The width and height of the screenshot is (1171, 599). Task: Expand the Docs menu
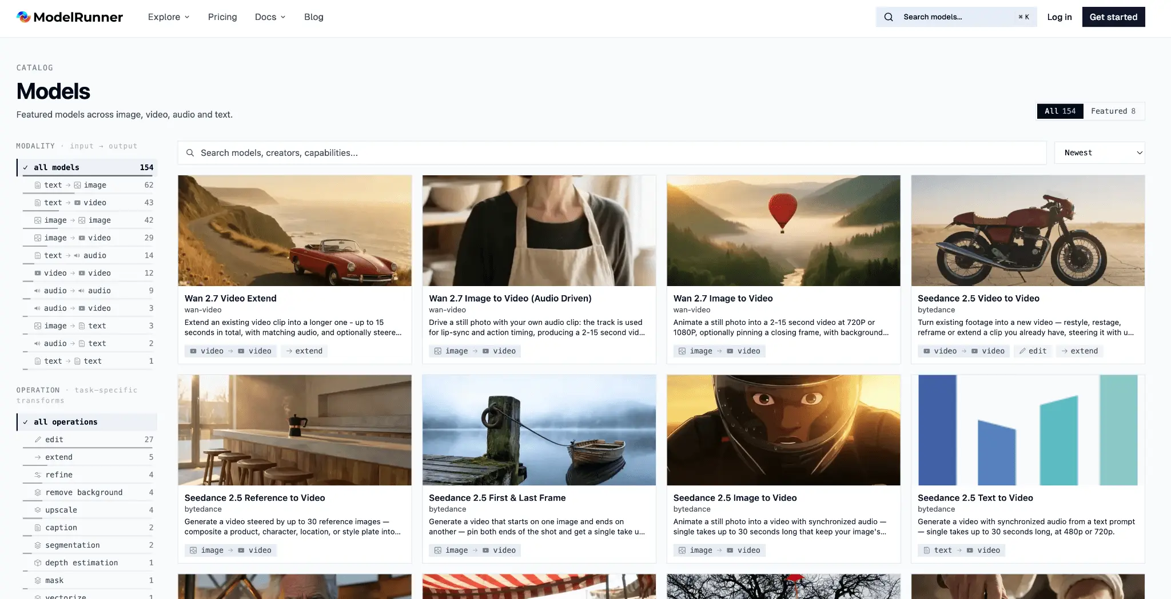pyautogui.click(x=270, y=17)
